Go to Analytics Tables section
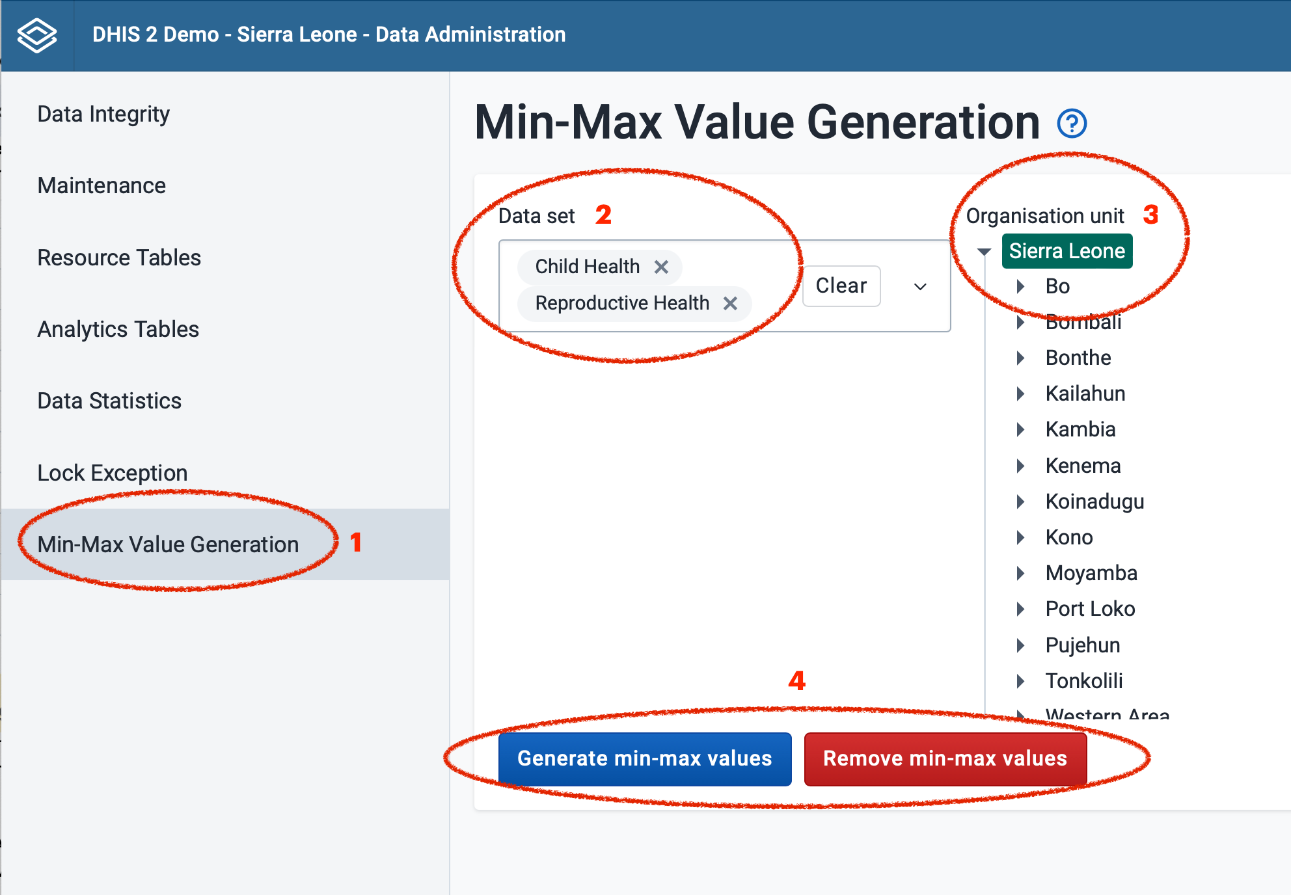The height and width of the screenshot is (895, 1291). (225, 329)
